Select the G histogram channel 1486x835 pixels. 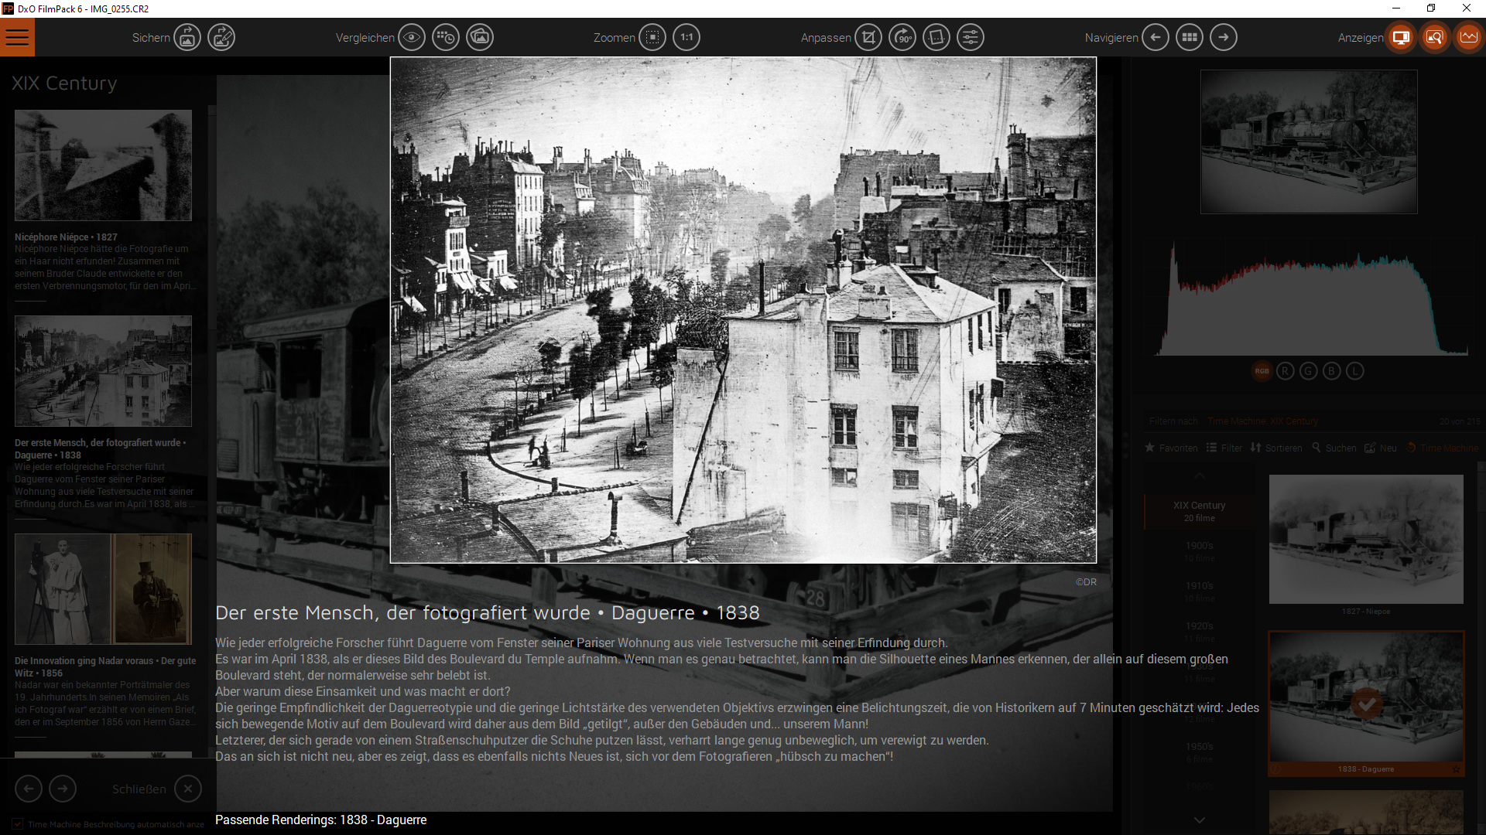1308,371
